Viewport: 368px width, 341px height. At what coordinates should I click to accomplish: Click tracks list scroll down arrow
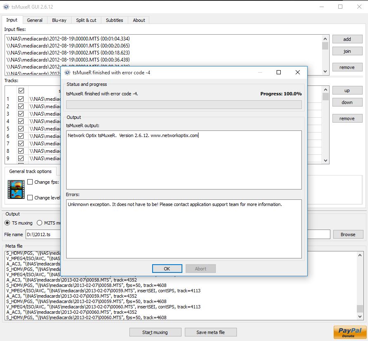coord(325,160)
